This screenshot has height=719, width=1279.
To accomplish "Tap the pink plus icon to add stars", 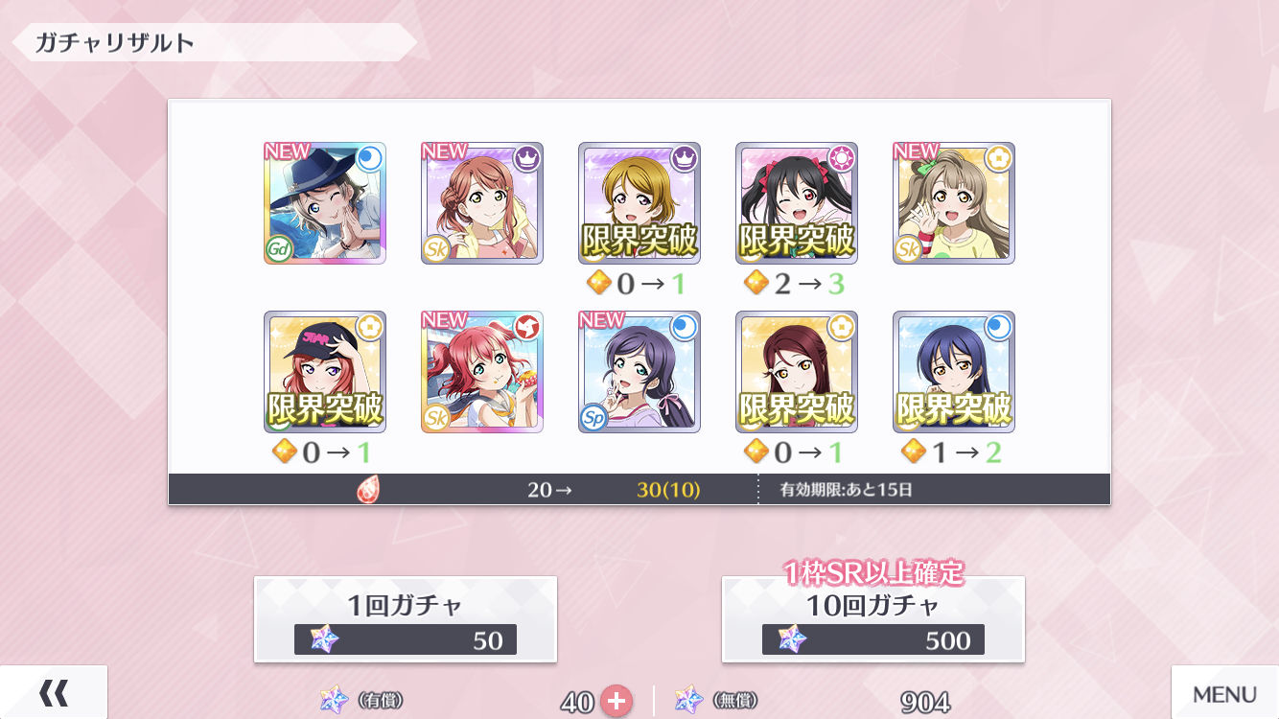I will (616, 702).
